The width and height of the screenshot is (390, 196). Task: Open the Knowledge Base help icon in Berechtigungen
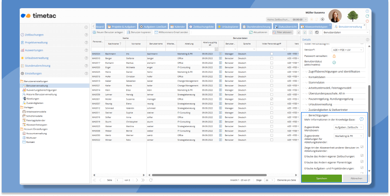click(361, 119)
